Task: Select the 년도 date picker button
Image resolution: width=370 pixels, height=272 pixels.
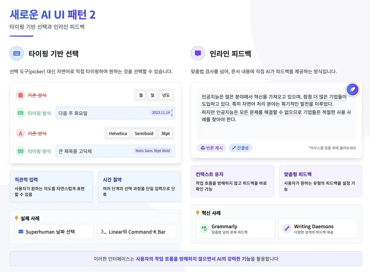Action: click(x=166, y=95)
